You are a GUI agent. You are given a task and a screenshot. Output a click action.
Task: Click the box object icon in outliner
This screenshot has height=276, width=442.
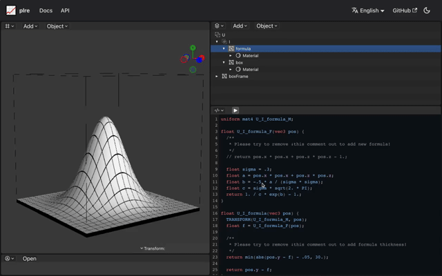pos(231,63)
